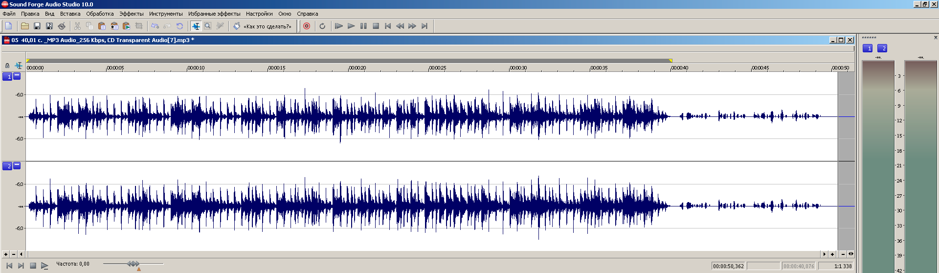Screen dimensions: 939x273
Task: Select the Magnify tool
Action: (208, 26)
